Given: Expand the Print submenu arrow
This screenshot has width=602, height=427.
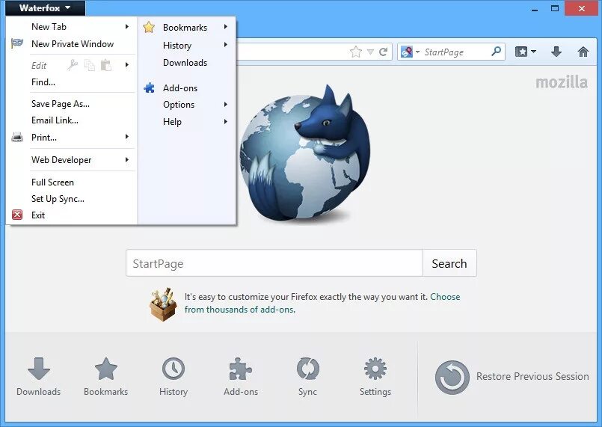Looking at the screenshot, I should pos(127,137).
